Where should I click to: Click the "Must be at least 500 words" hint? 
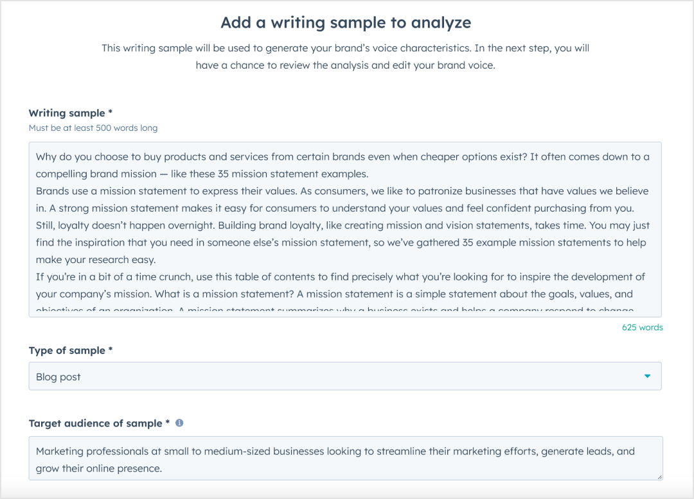point(93,128)
